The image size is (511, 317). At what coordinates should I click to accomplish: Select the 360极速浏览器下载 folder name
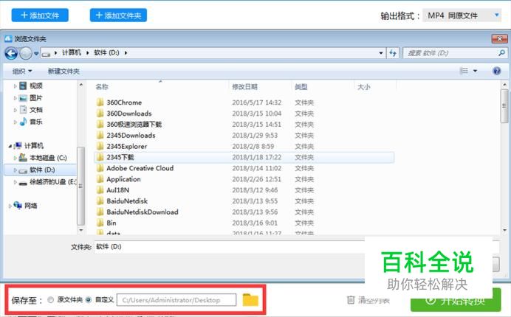pyautogui.click(x=134, y=125)
